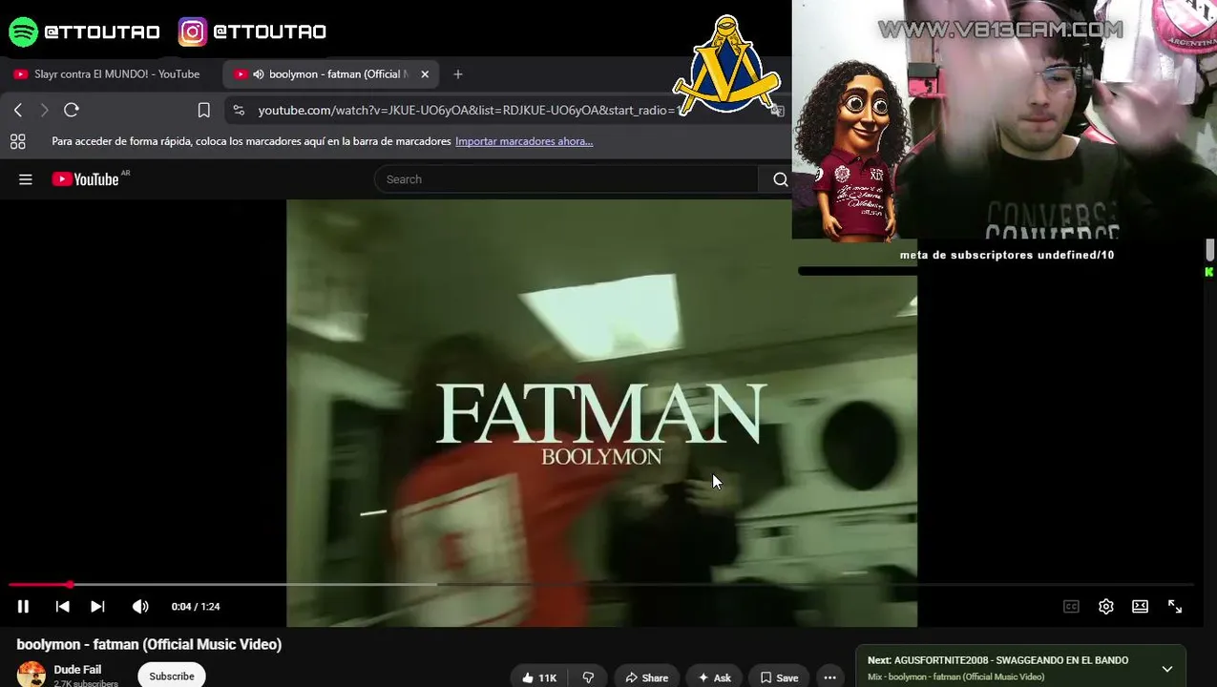Screen dimensions: 1217x687
Task: Close the boolymon fatman tab
Action: click(425, 73)
